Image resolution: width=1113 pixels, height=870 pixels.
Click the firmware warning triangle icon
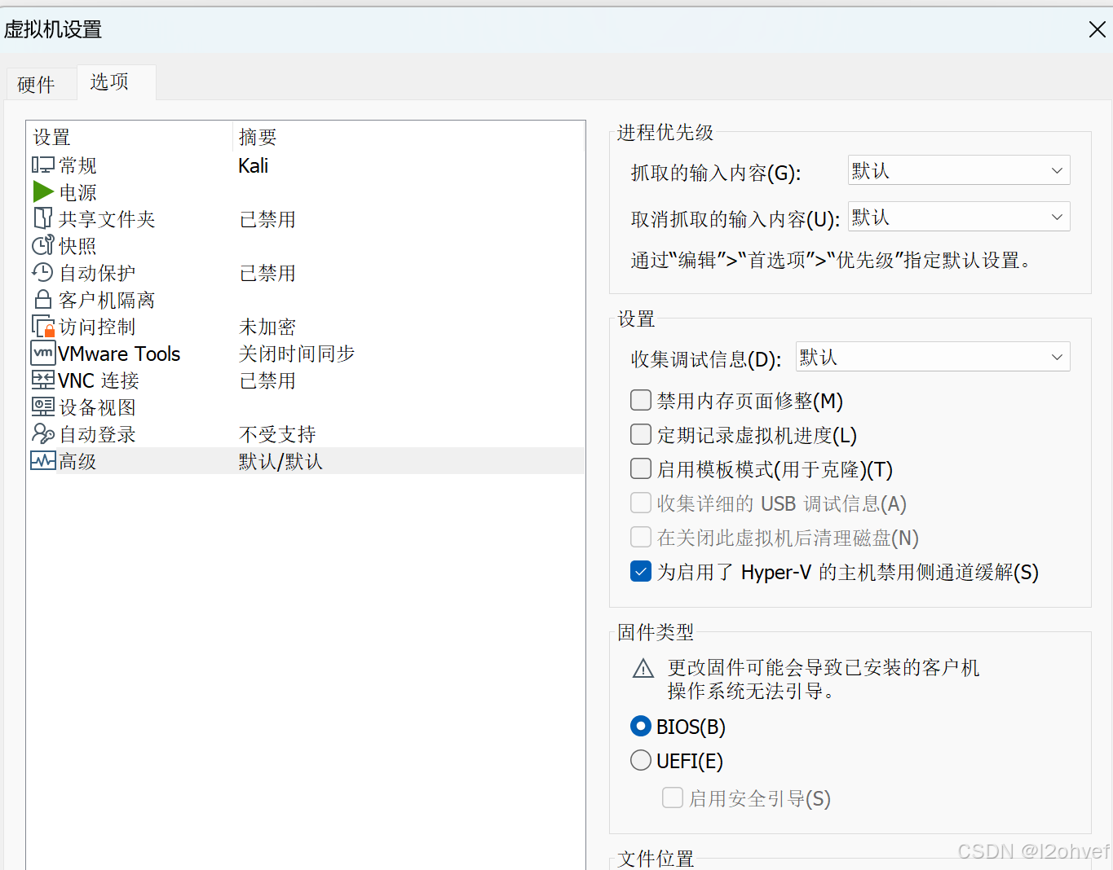pos(643,669)
